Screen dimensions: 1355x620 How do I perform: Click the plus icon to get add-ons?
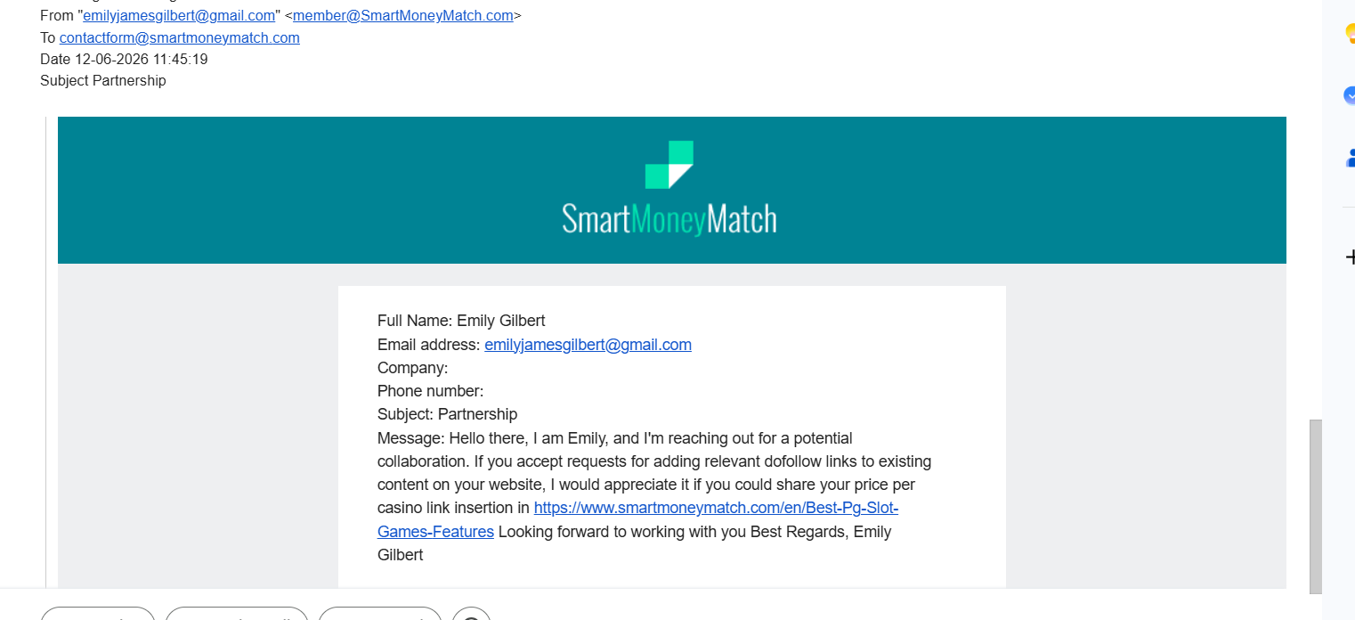pyautogui.click(x=1350, y=257)
